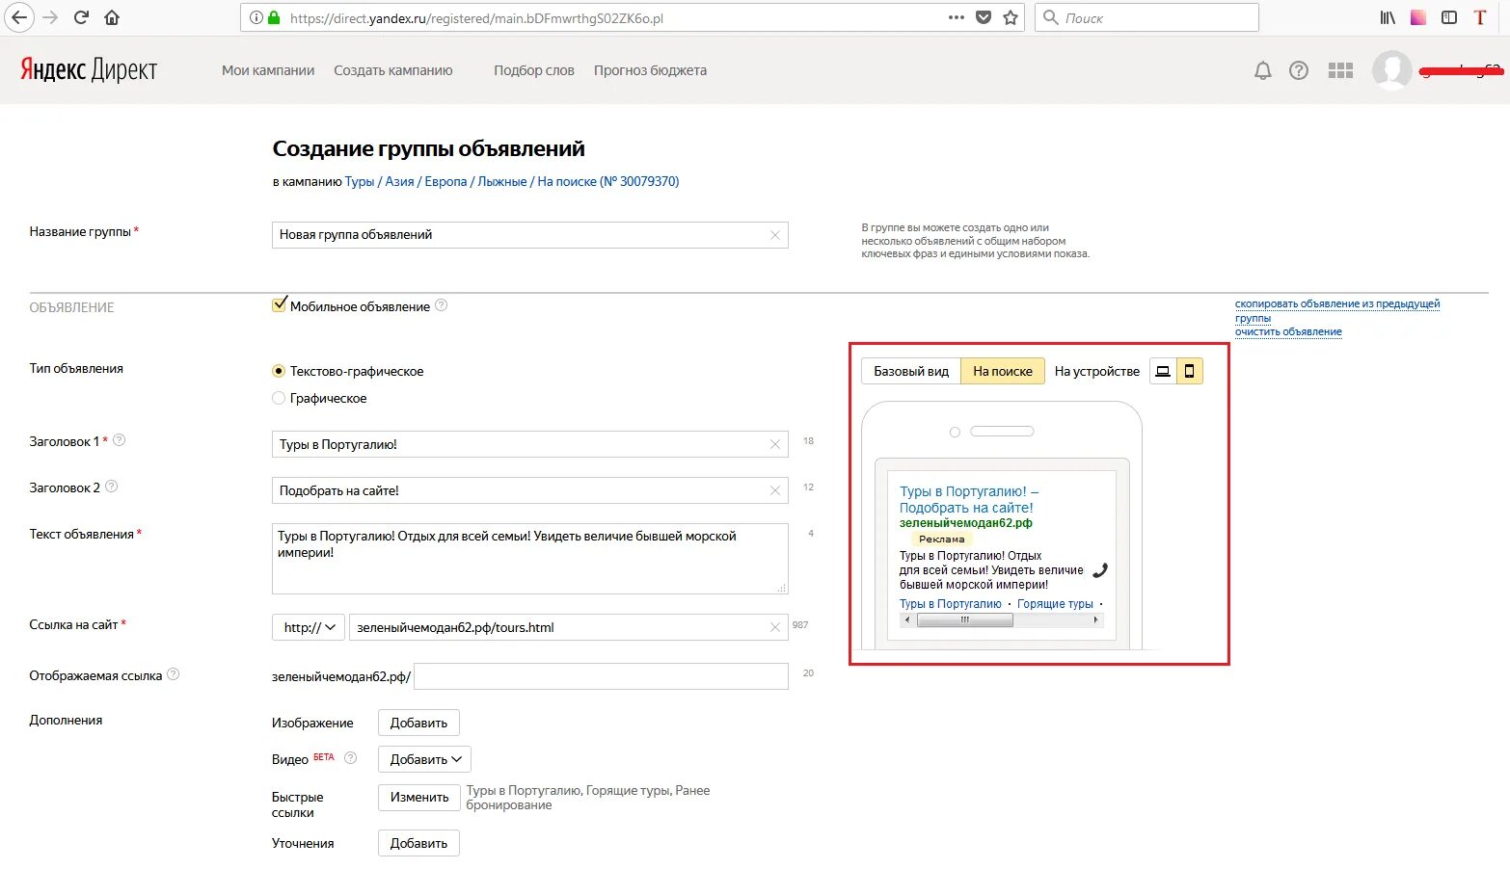Viewport: 1510px width, 869px height.
Task: Open help hint next to Мобильное объявление
Action: 442,305
